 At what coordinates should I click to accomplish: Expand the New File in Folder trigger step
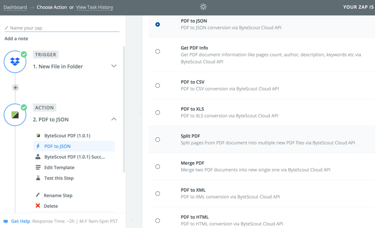(114, 66)
